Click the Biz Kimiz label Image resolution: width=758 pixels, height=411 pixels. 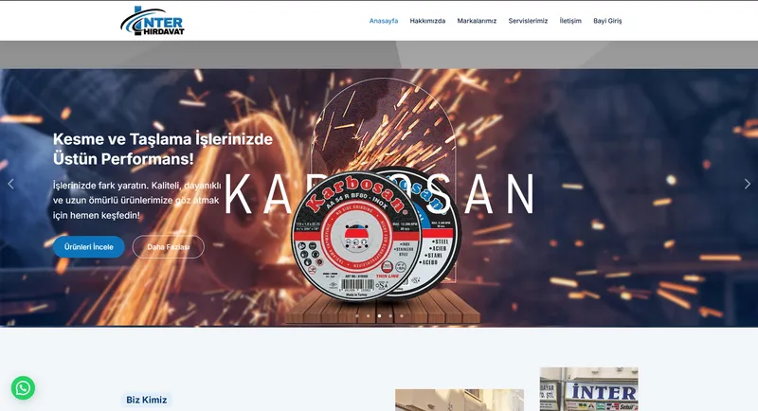click(x=147, y=400)
